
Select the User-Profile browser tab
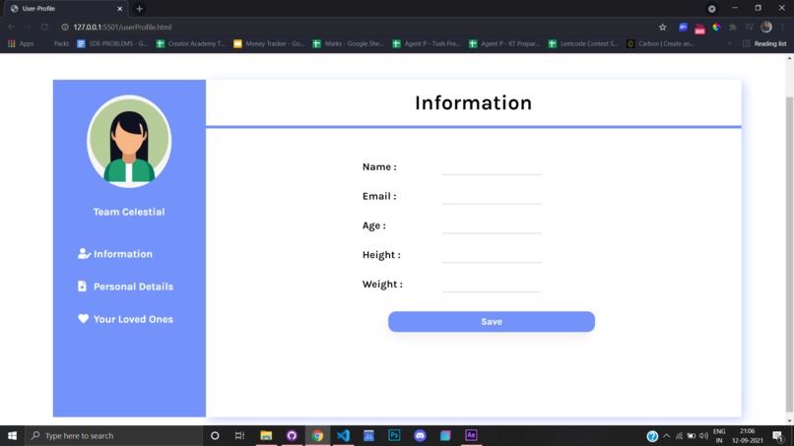(x=65, y=9)
